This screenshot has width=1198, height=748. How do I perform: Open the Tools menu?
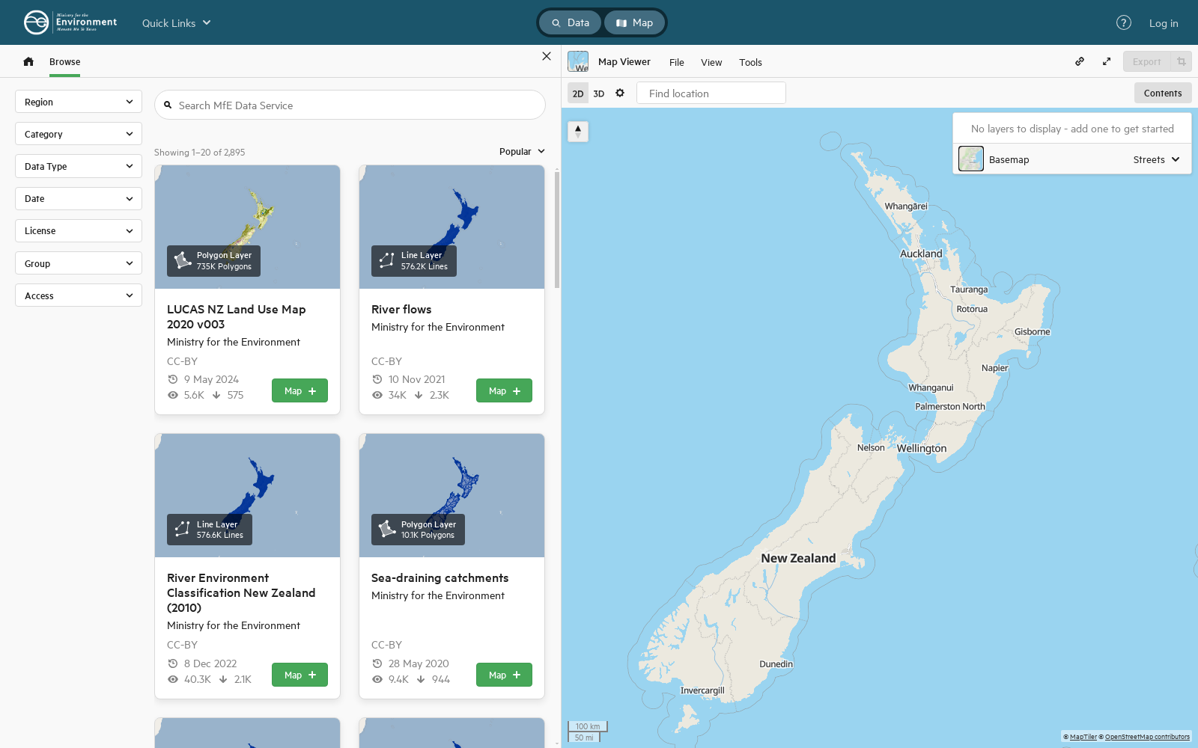[750, 62]
